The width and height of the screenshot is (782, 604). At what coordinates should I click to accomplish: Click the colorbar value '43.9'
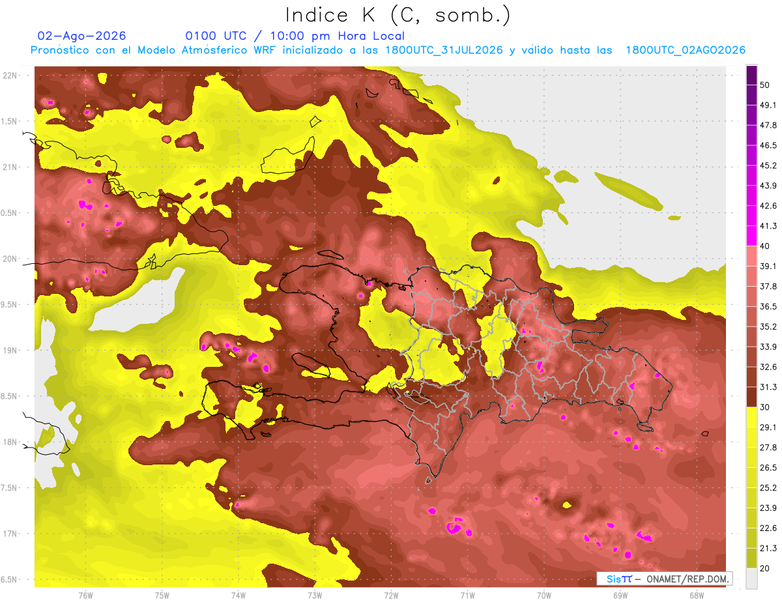[x=769, y=186]
